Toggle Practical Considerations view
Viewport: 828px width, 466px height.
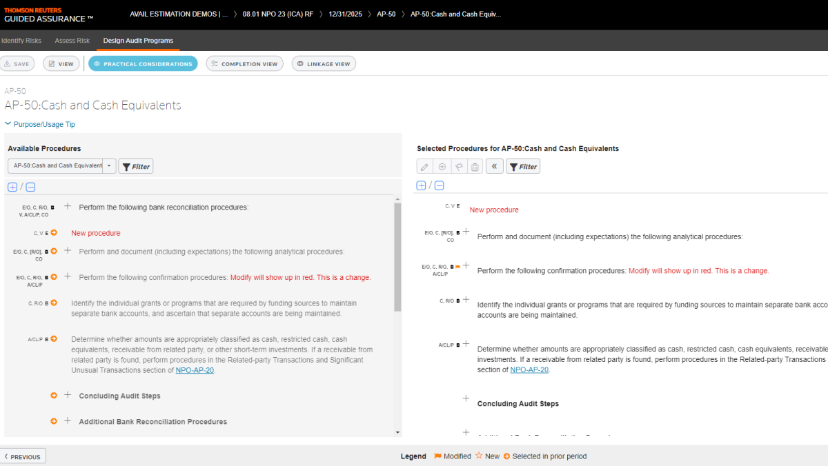[142, 64]
